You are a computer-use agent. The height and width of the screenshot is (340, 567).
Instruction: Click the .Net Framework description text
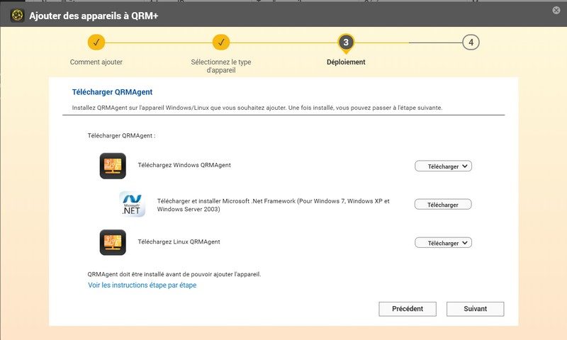pyautogui.click(x=273, y=205)
